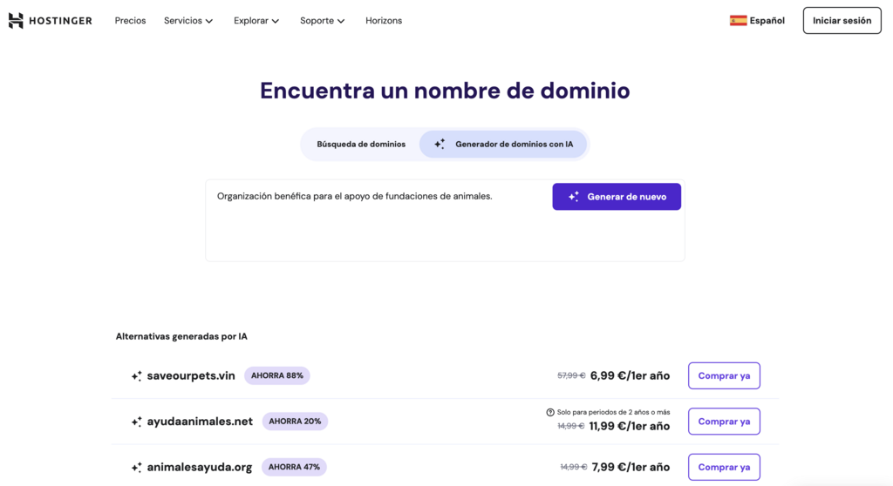Click the question mark info icon

pos(550,412)
